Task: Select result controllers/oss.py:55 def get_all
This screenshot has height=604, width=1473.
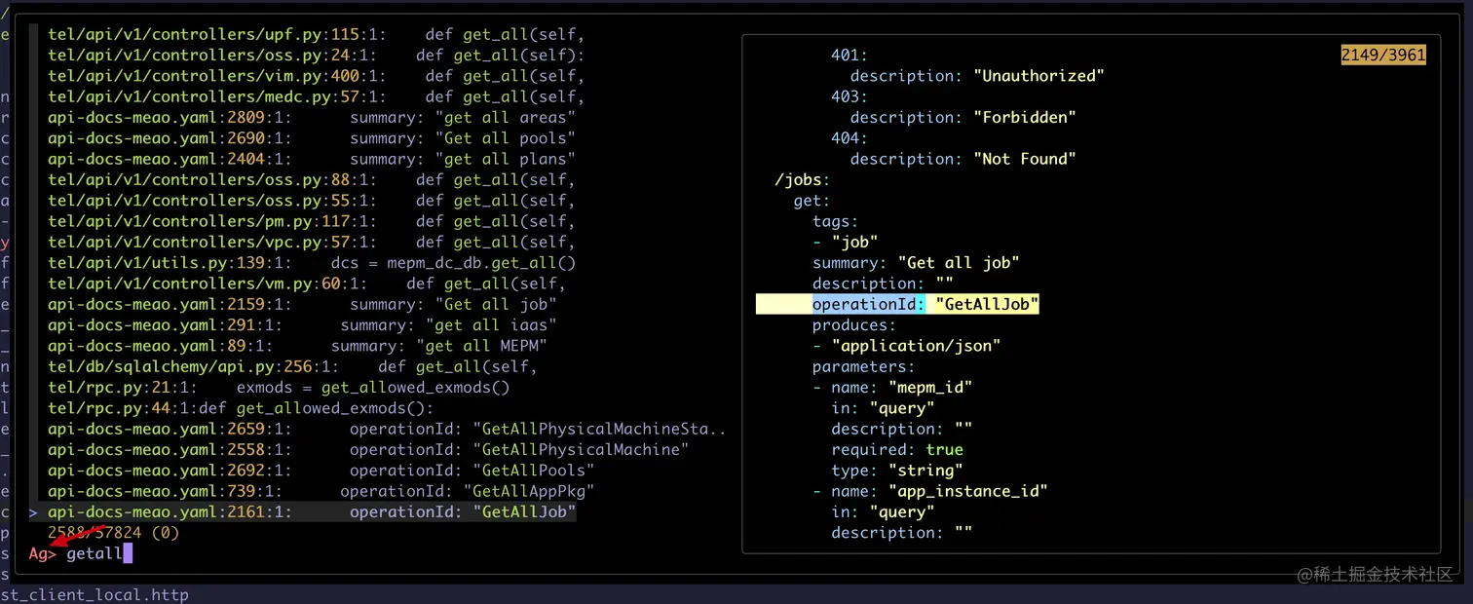Action: point(312,201)
